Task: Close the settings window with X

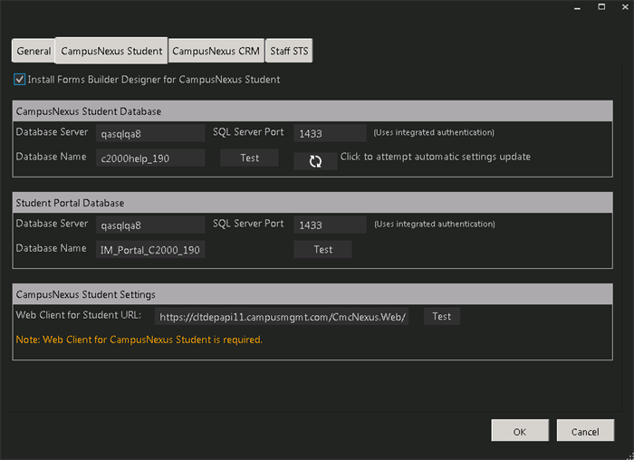Action: coord(625,7)
